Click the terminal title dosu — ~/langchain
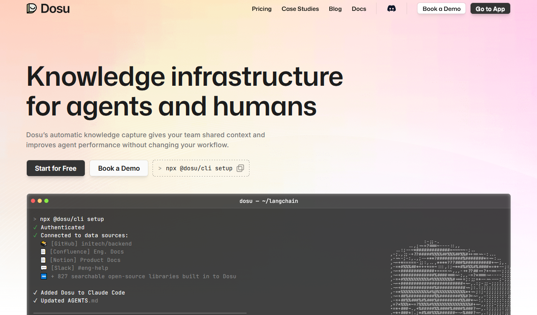537x315 pixels. coord(269,201)
